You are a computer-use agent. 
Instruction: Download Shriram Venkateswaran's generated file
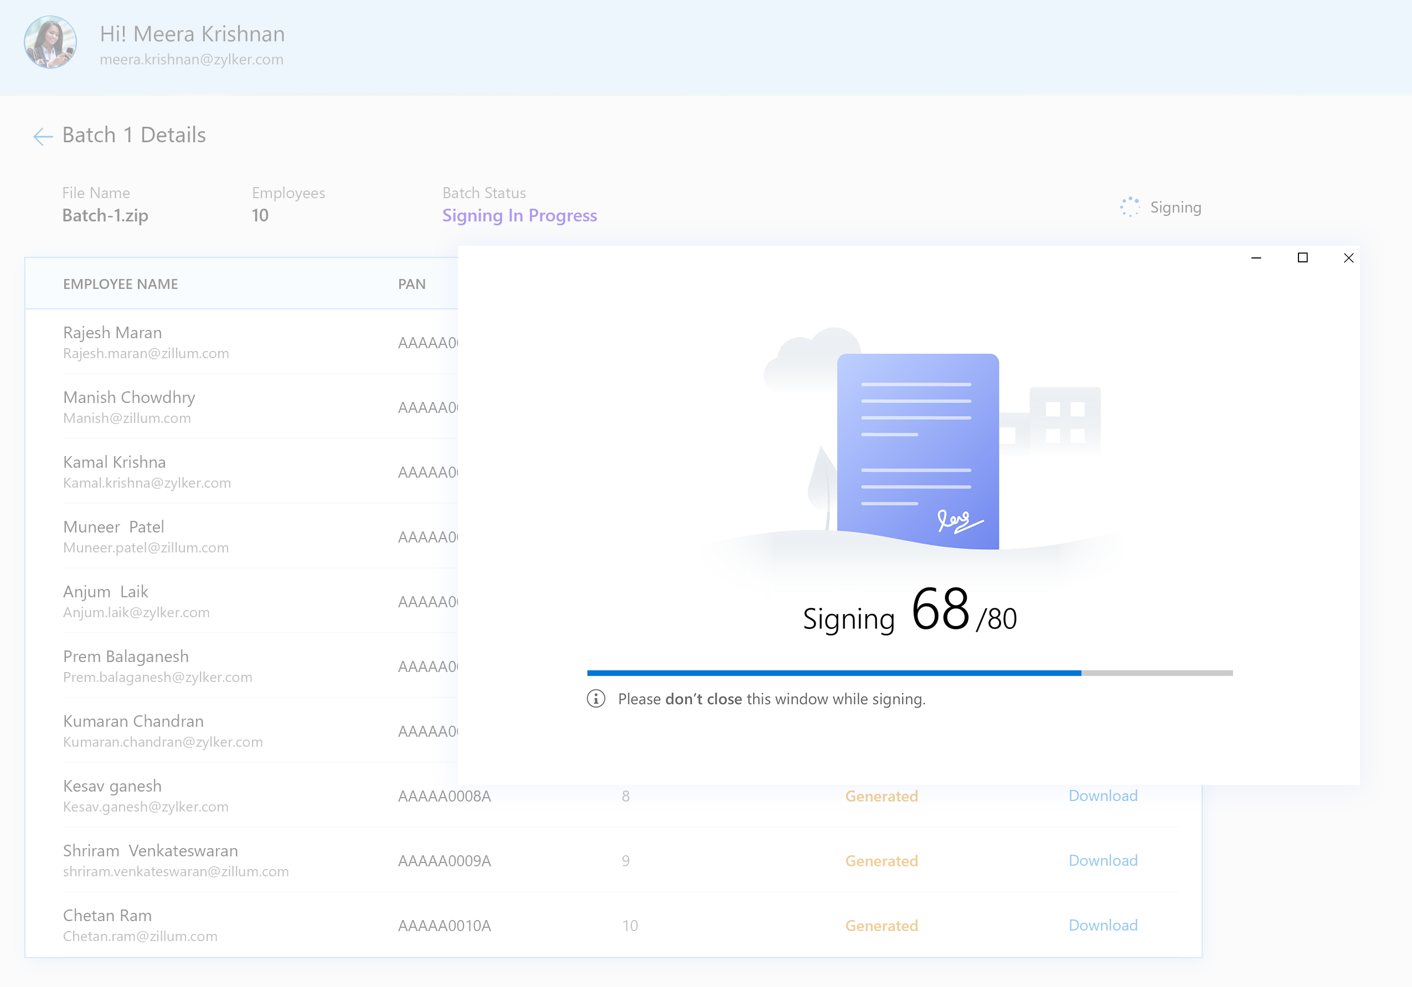(1102, 860)
